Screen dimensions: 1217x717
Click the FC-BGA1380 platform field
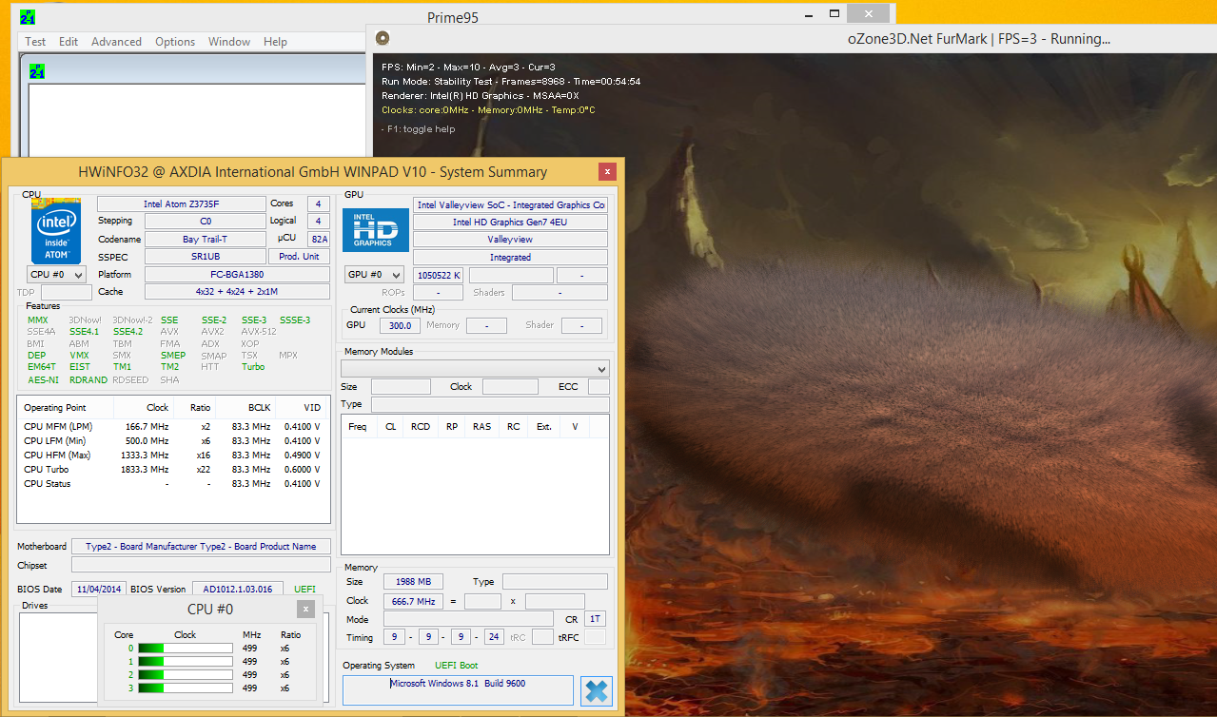point(237,274)
